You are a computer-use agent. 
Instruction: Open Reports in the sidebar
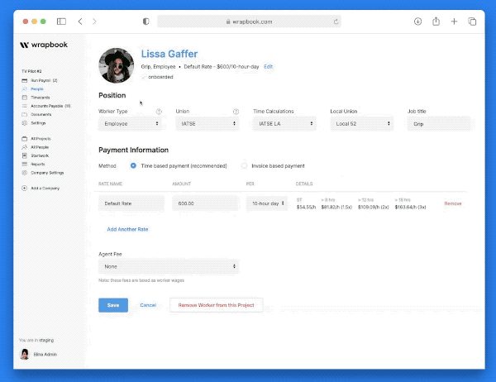tap(38, 164)
